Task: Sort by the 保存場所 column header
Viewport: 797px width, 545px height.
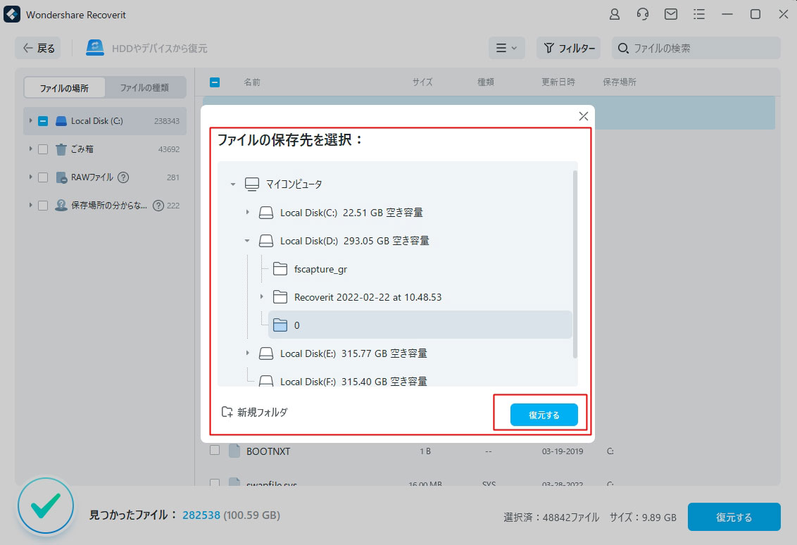Action: tap(619, 82)
